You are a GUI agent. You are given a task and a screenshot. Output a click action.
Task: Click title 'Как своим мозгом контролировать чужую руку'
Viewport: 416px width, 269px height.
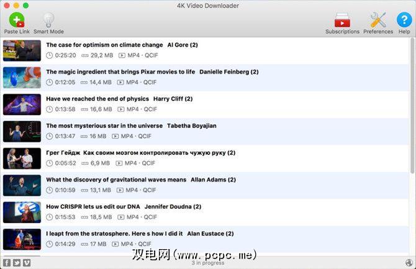tap(155, 152)
